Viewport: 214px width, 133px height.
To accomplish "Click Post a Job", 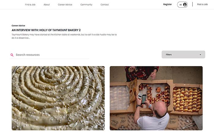I will pyautogui.click(x=202, y=4).
